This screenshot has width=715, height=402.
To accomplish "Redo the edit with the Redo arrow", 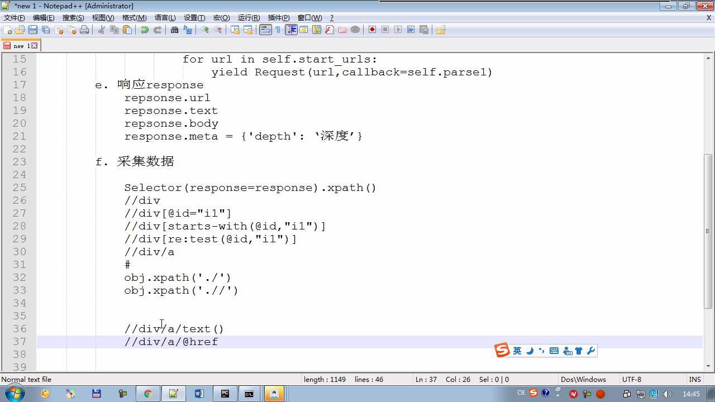I will [x=158, y=30].
